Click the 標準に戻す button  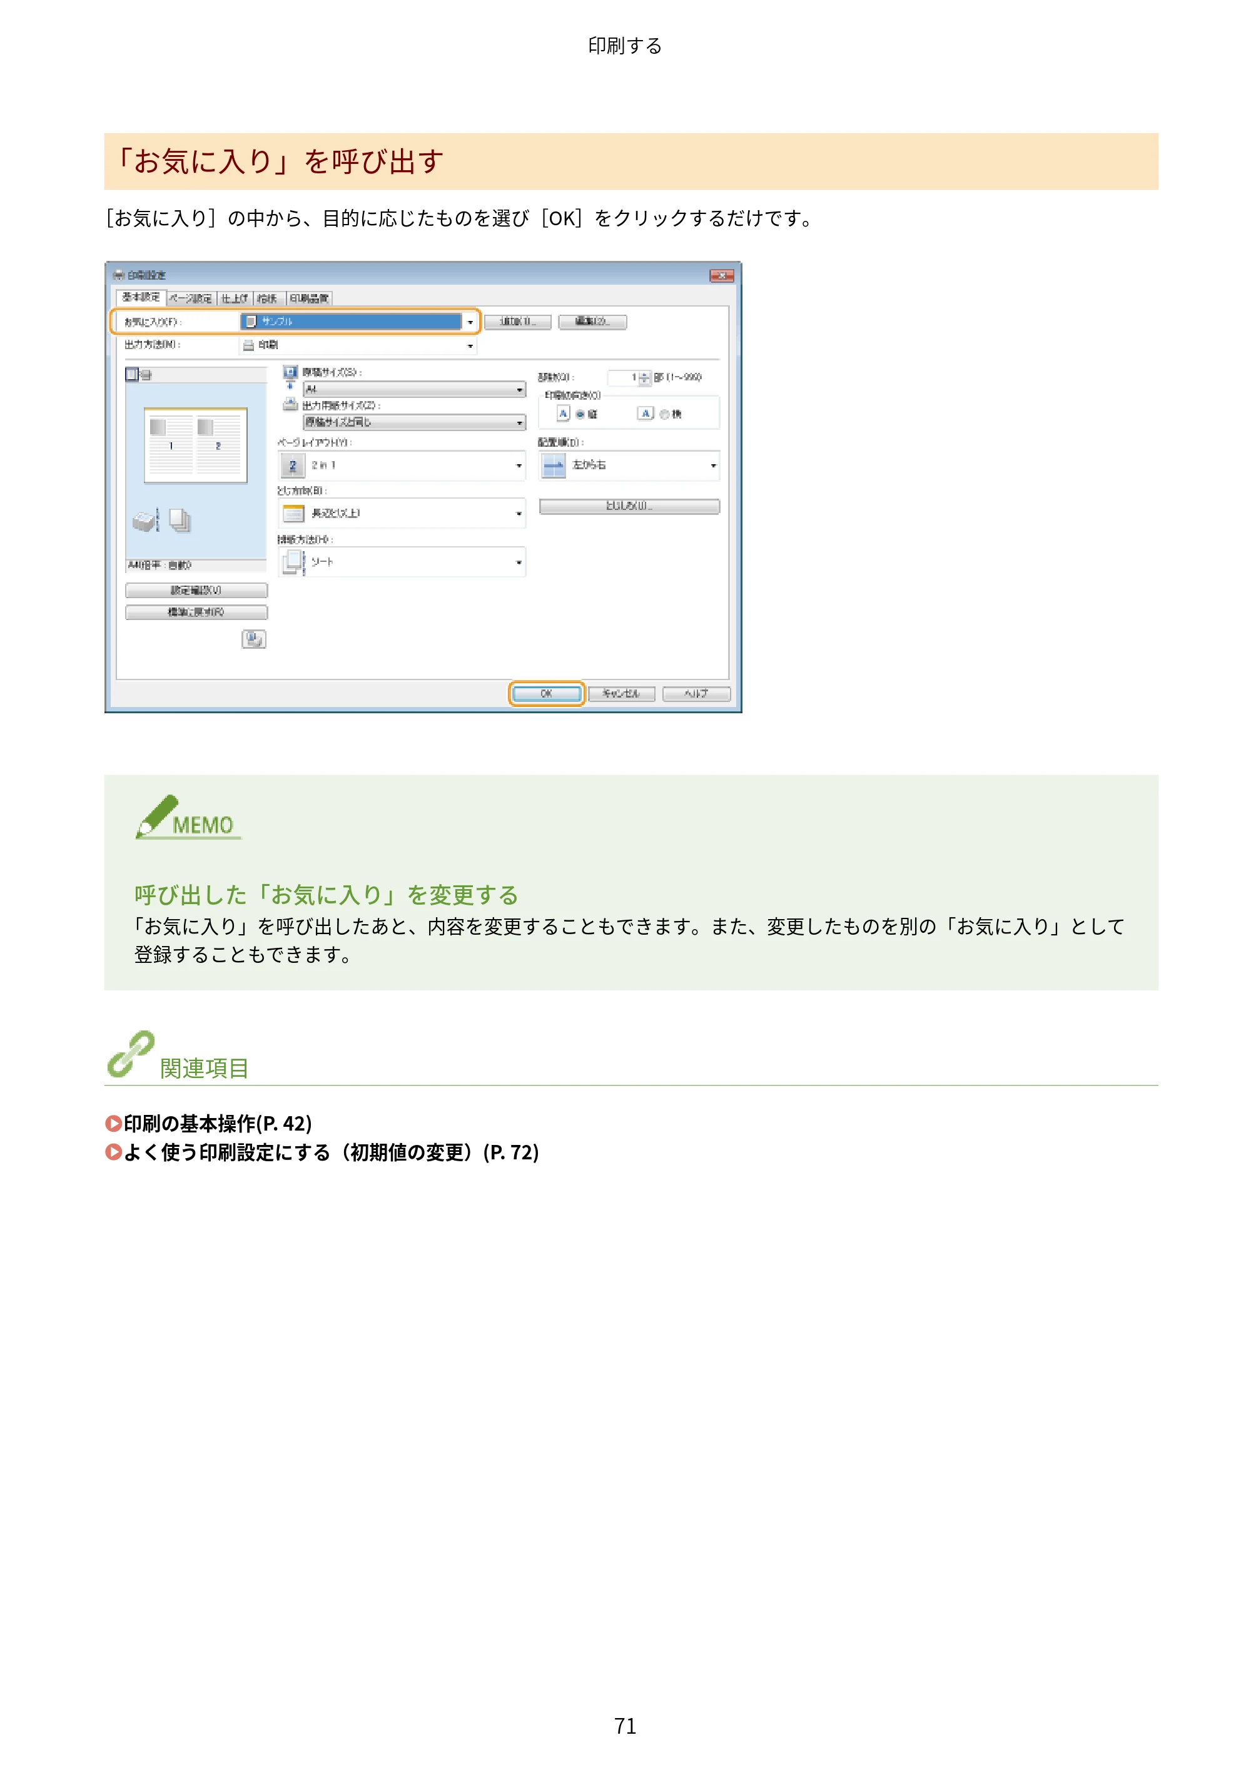(x=196, y=612)
